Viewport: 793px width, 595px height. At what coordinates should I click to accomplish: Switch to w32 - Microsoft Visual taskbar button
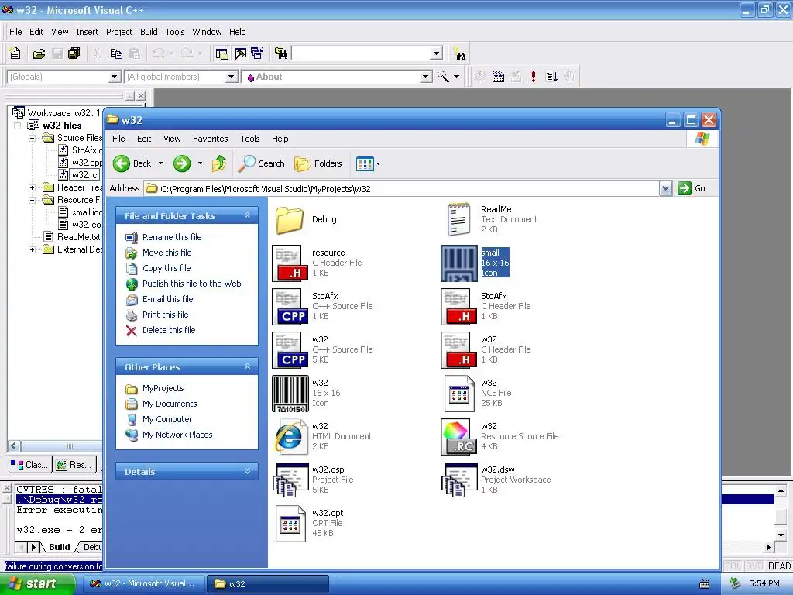click(x=143, y=584)
